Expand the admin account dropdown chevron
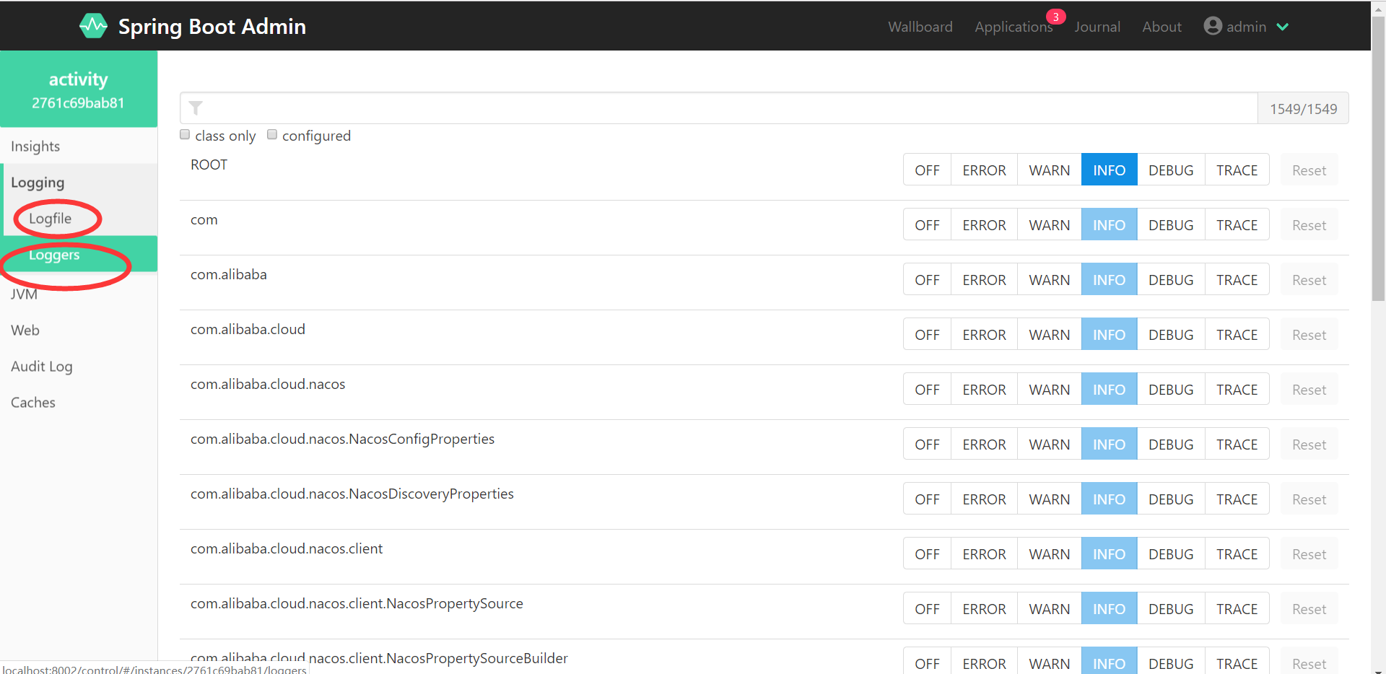 (x=1283, y=27)
